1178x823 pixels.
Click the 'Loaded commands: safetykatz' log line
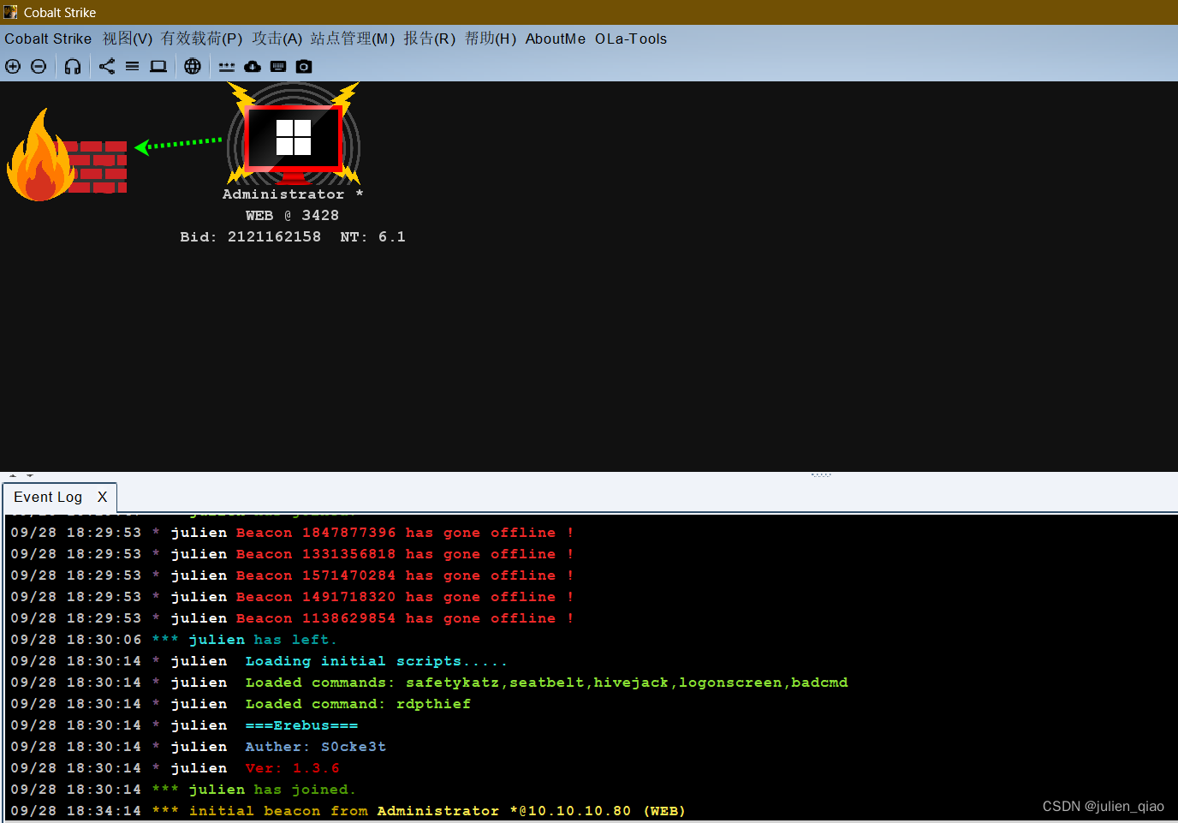pos(429,683)
